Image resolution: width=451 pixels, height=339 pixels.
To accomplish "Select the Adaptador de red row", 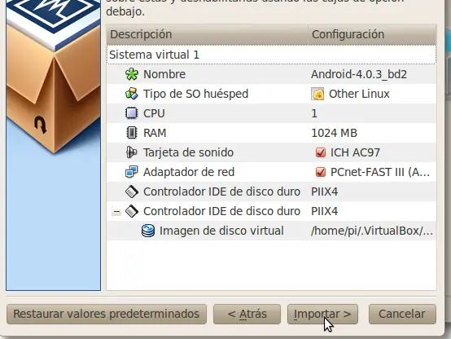I will coord(272,172).
